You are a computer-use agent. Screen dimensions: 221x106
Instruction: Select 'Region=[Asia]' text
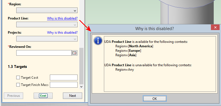pos(126,55)
